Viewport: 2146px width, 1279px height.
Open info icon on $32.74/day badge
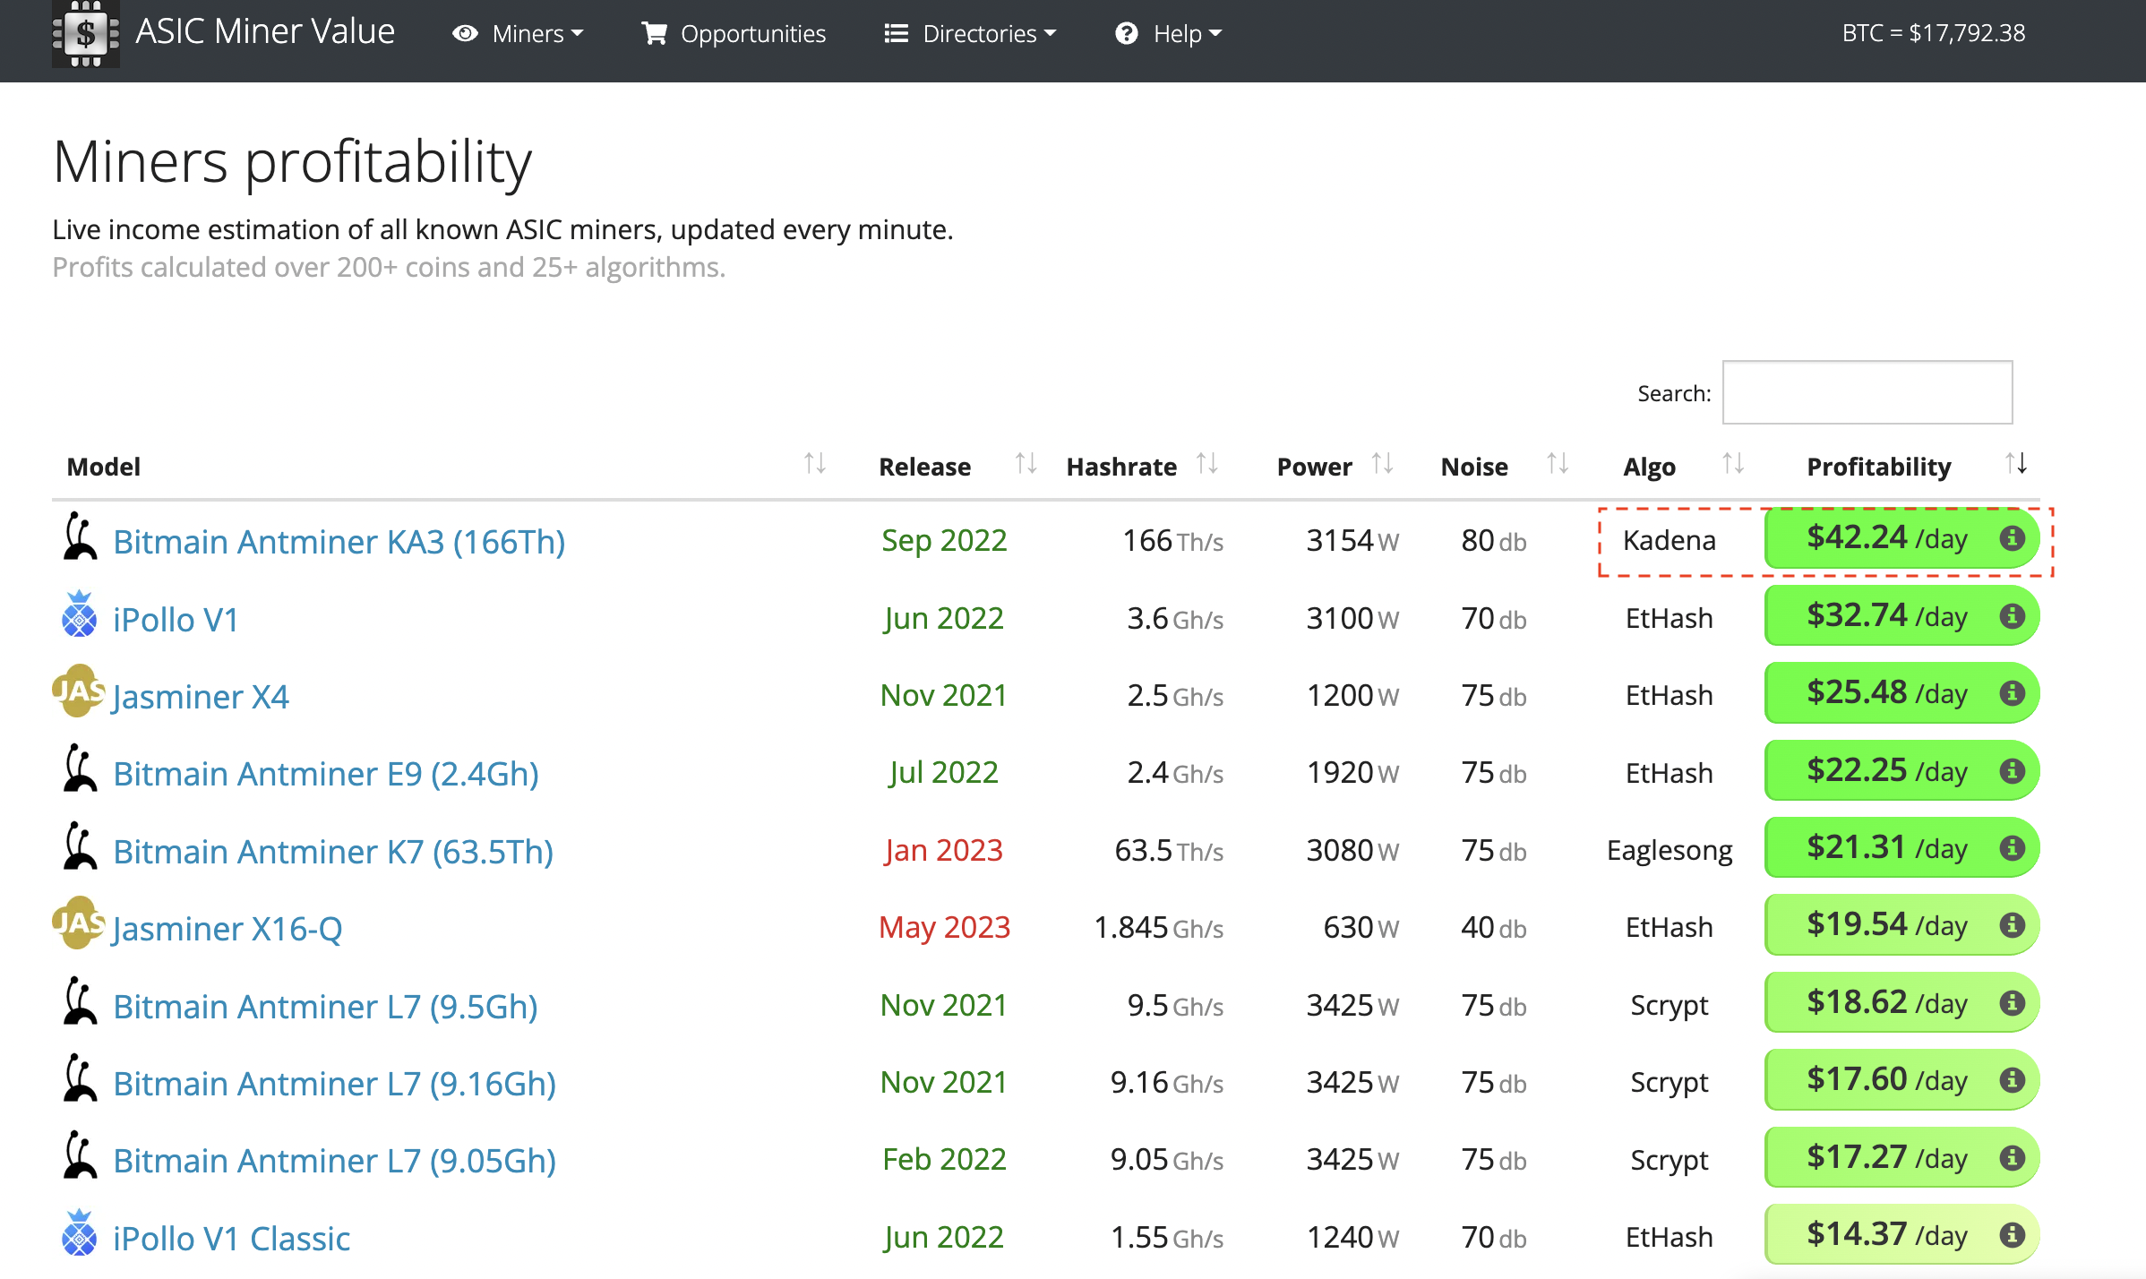(2012, 615)
